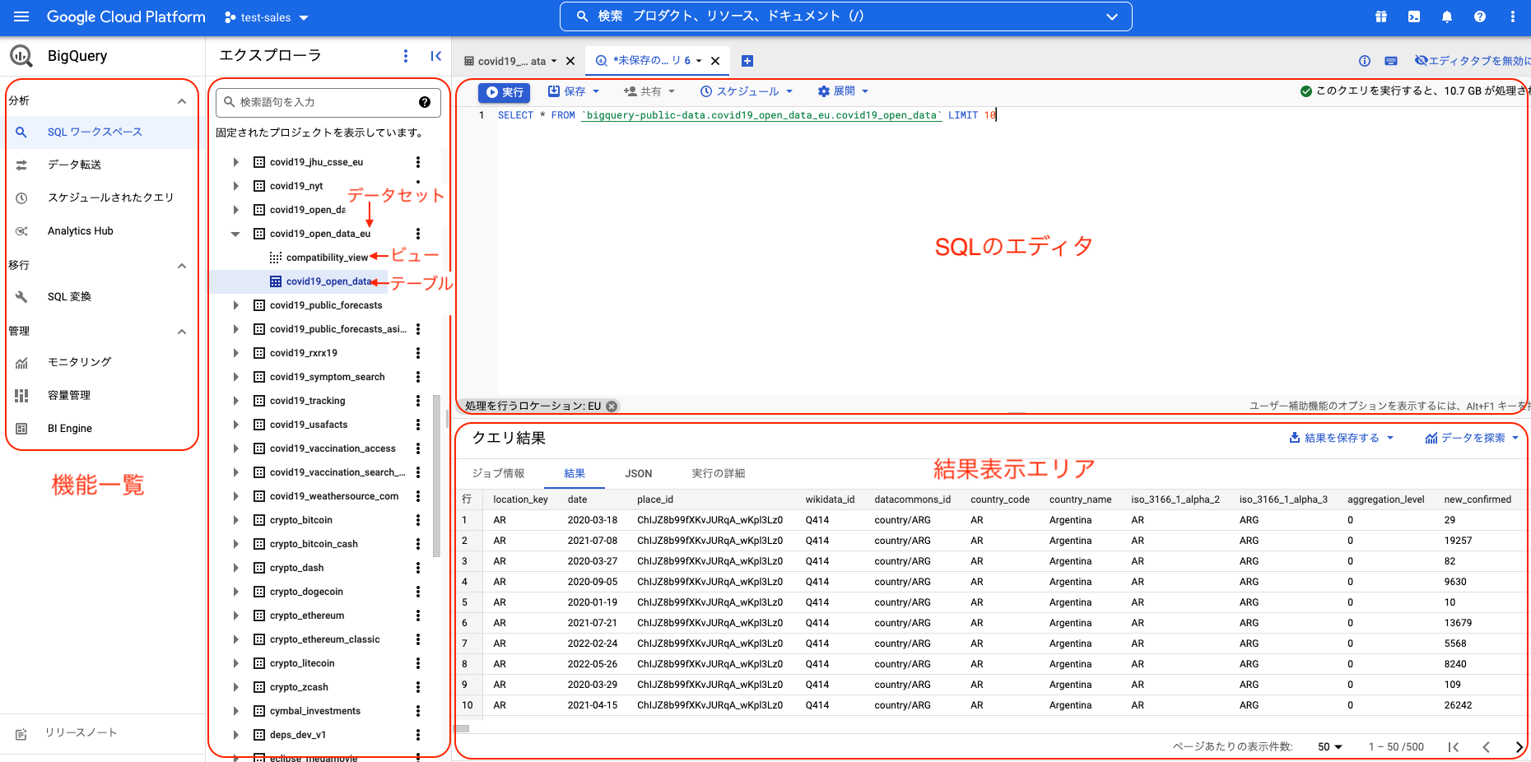Add a new query tab
1531x762 pixels.
coord(747,61)
